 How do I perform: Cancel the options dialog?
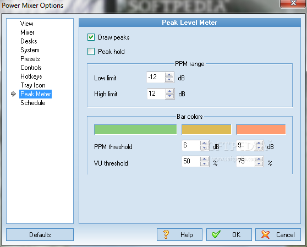pyautogui.click(x=278, y=234)
